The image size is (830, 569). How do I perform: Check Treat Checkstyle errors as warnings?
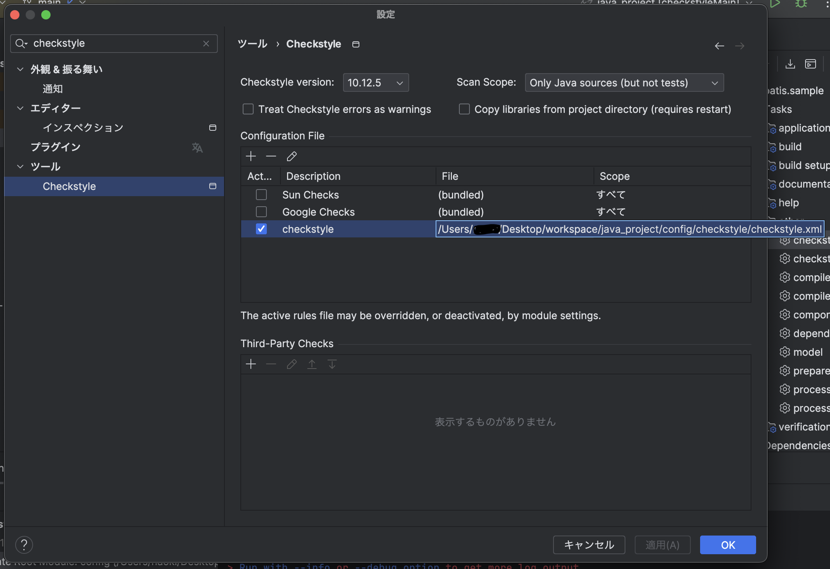pyautogui.click(x=248, y=109)
